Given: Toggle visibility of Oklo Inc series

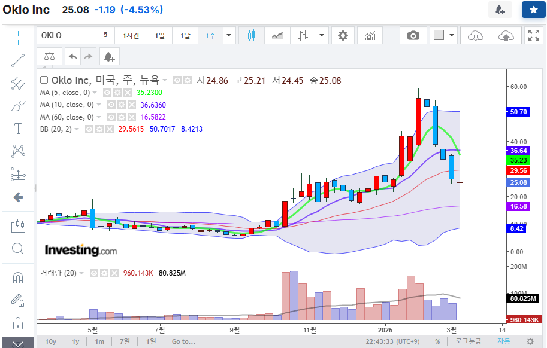Looking at the screenshot, I should coord(177,80).
